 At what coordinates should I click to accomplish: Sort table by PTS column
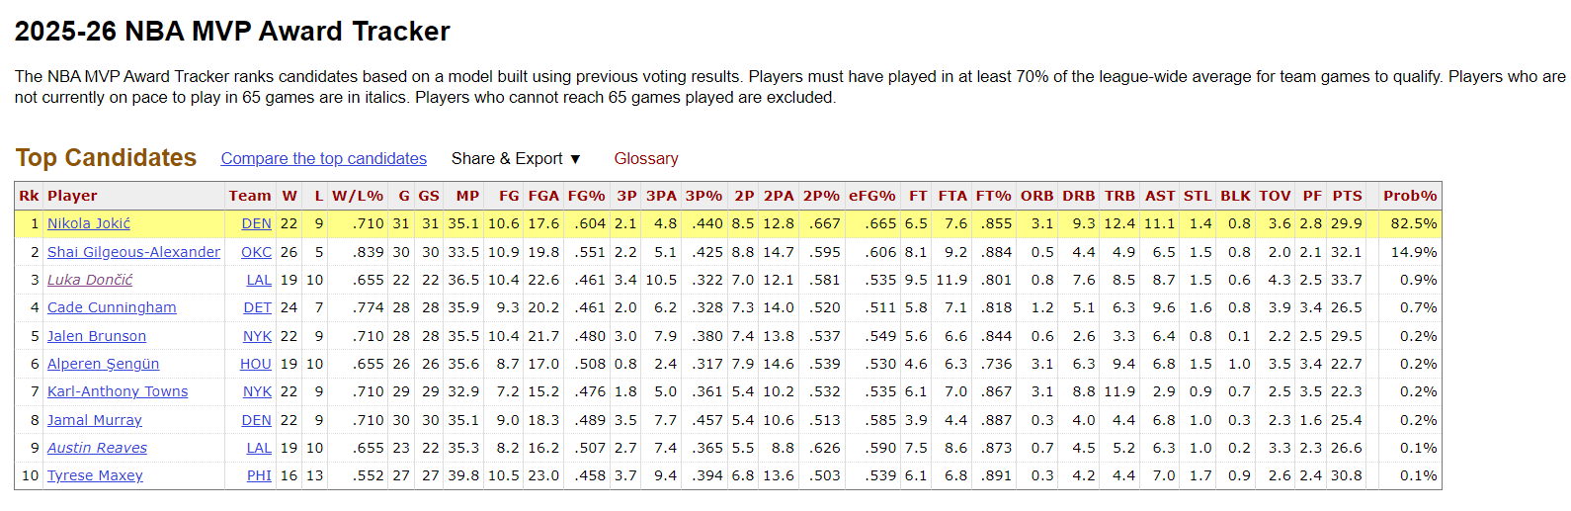[x=1347, y=196]
